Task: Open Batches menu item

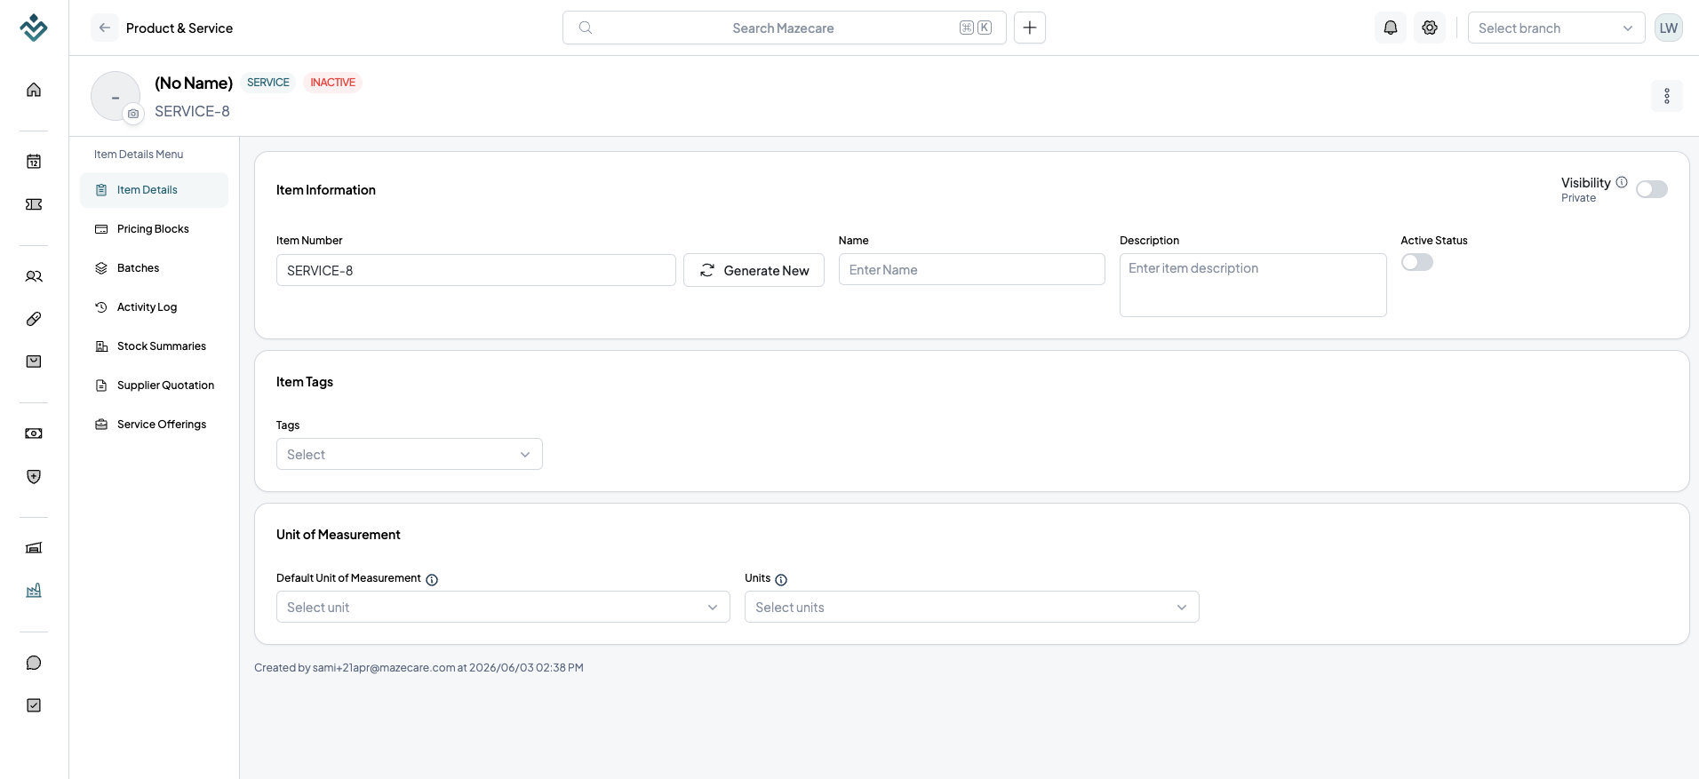Action: click(154, 268)
